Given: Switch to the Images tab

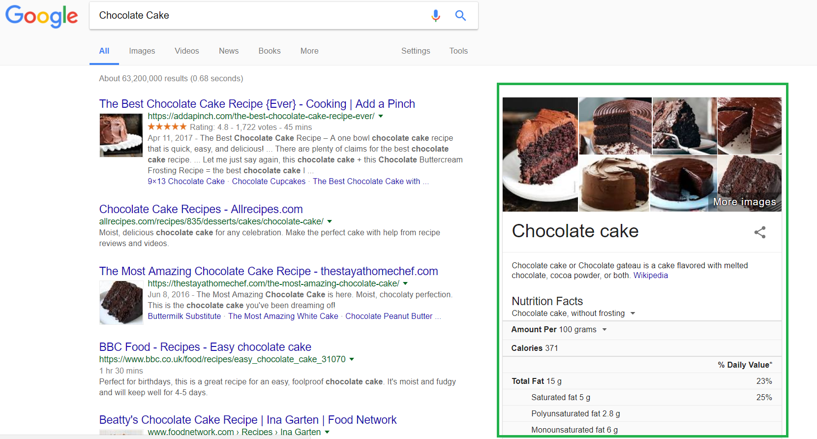Looking at the screenshot, I should tap(142, 51).
